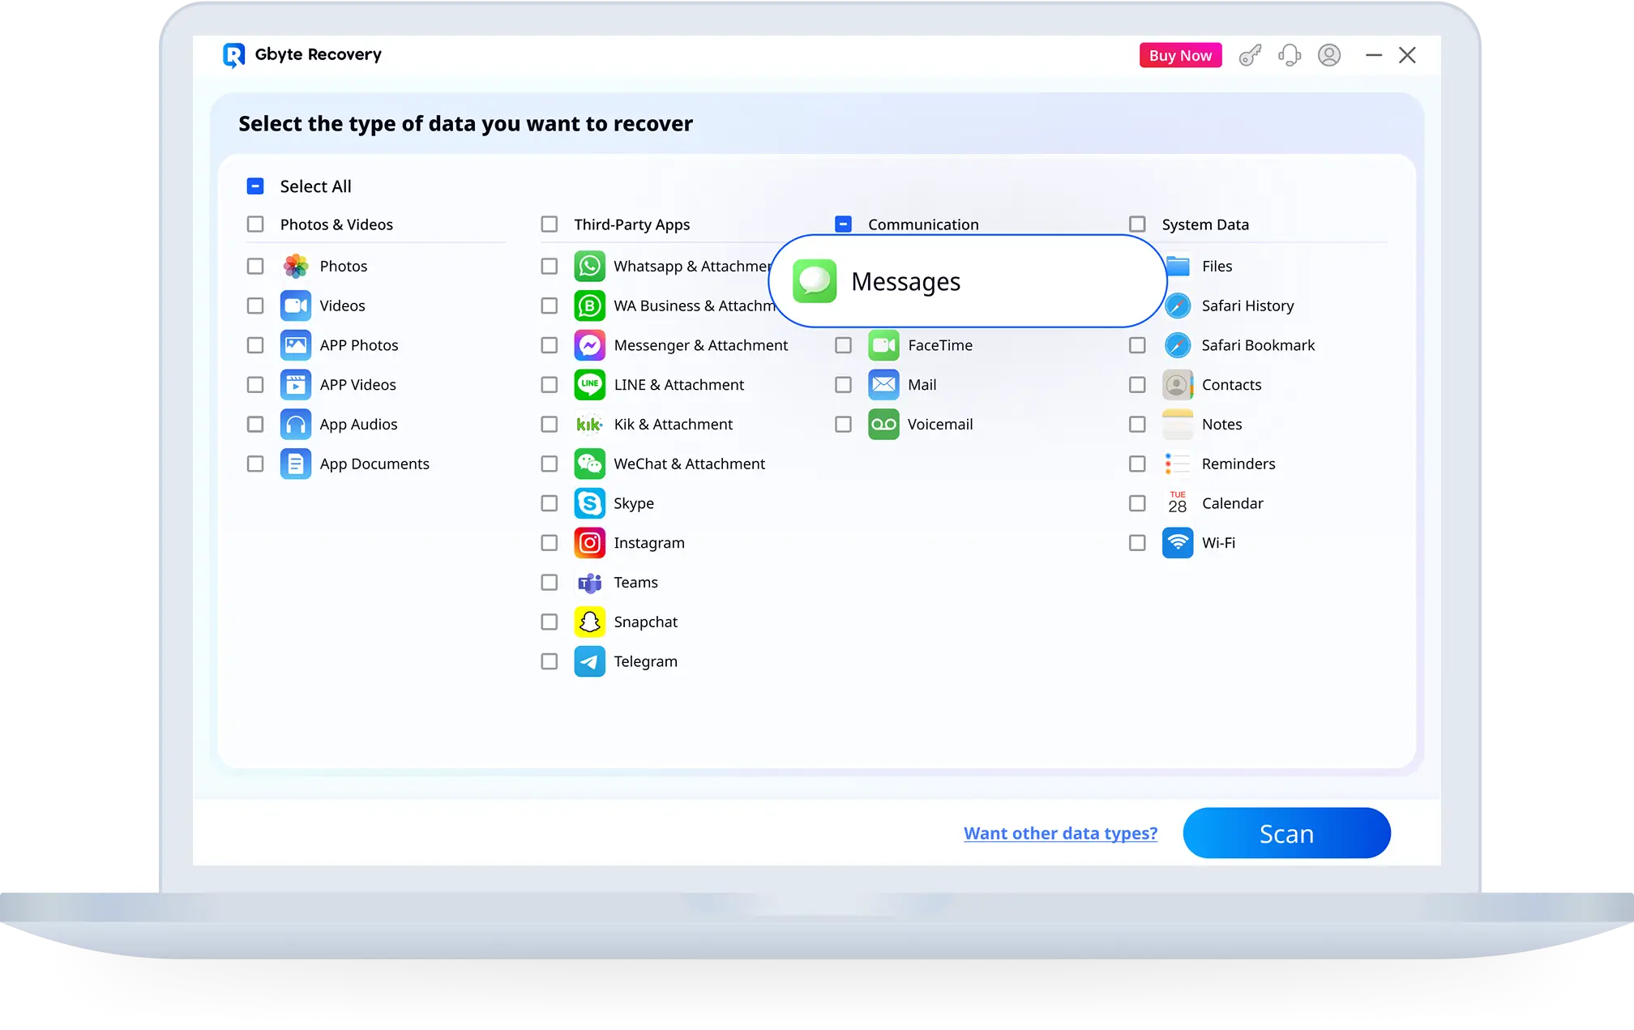
Task: Start the Scan button
Action: pos(1286,833)
